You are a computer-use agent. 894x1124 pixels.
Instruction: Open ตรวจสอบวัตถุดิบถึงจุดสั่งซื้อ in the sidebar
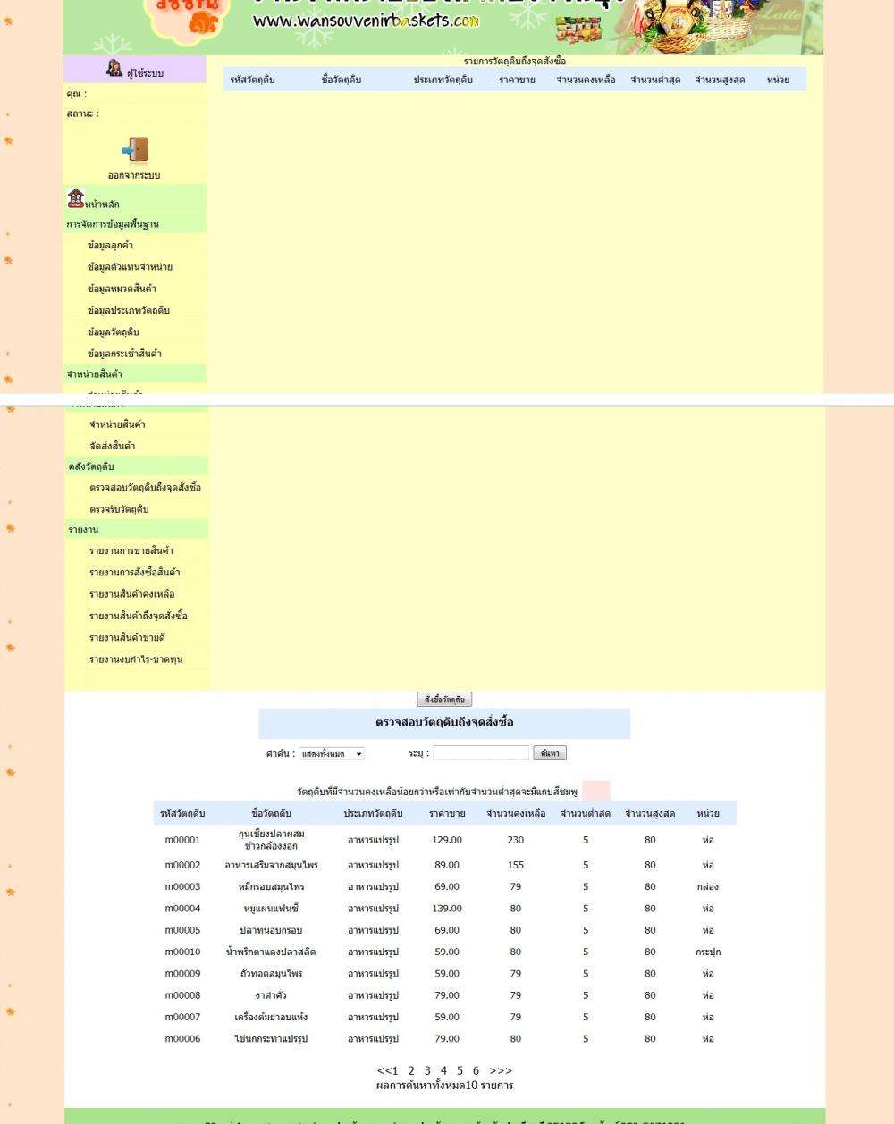(145, 488)
